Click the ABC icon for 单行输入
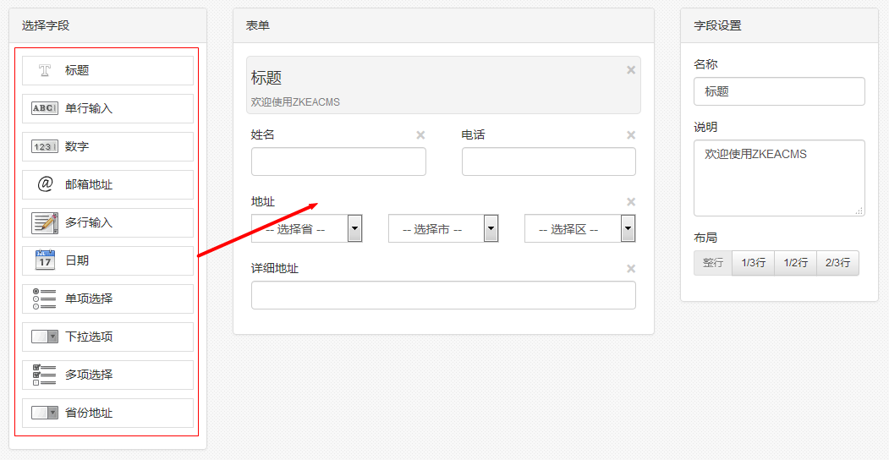 click(45, 108)
